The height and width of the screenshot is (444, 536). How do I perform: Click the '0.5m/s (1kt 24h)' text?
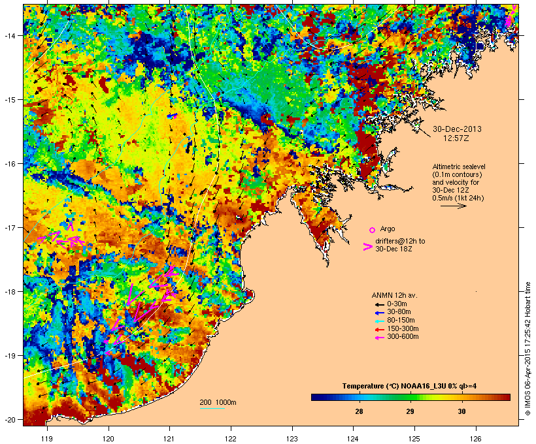coord(458,198)
